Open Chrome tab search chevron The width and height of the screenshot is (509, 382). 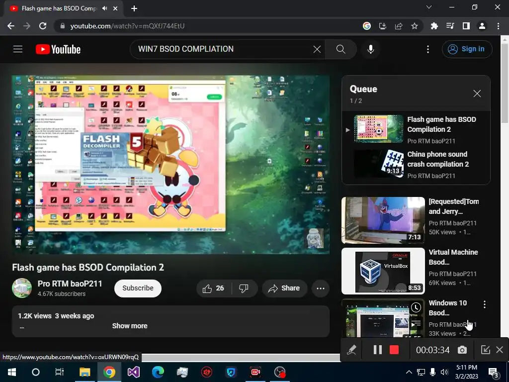tap(429, 7)
